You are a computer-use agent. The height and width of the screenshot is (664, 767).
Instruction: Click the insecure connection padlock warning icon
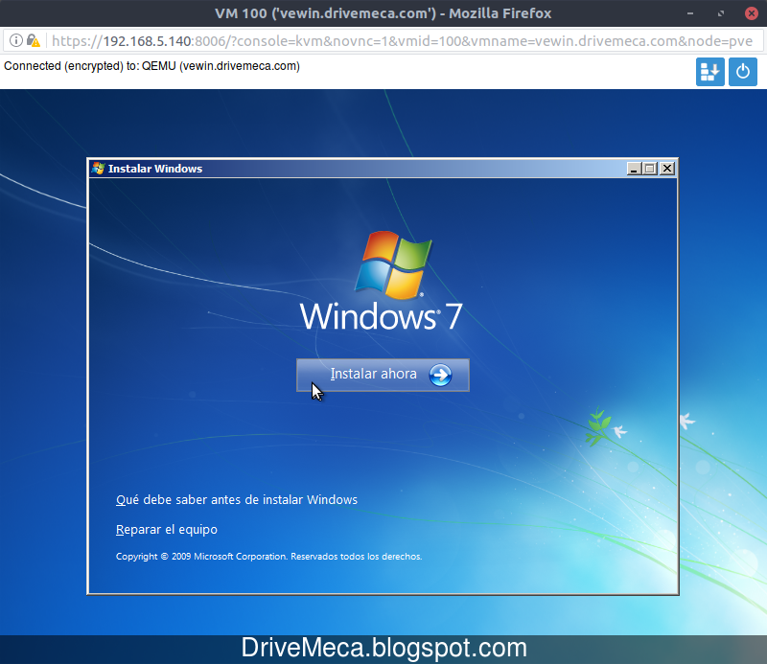(x=34, y=40)
